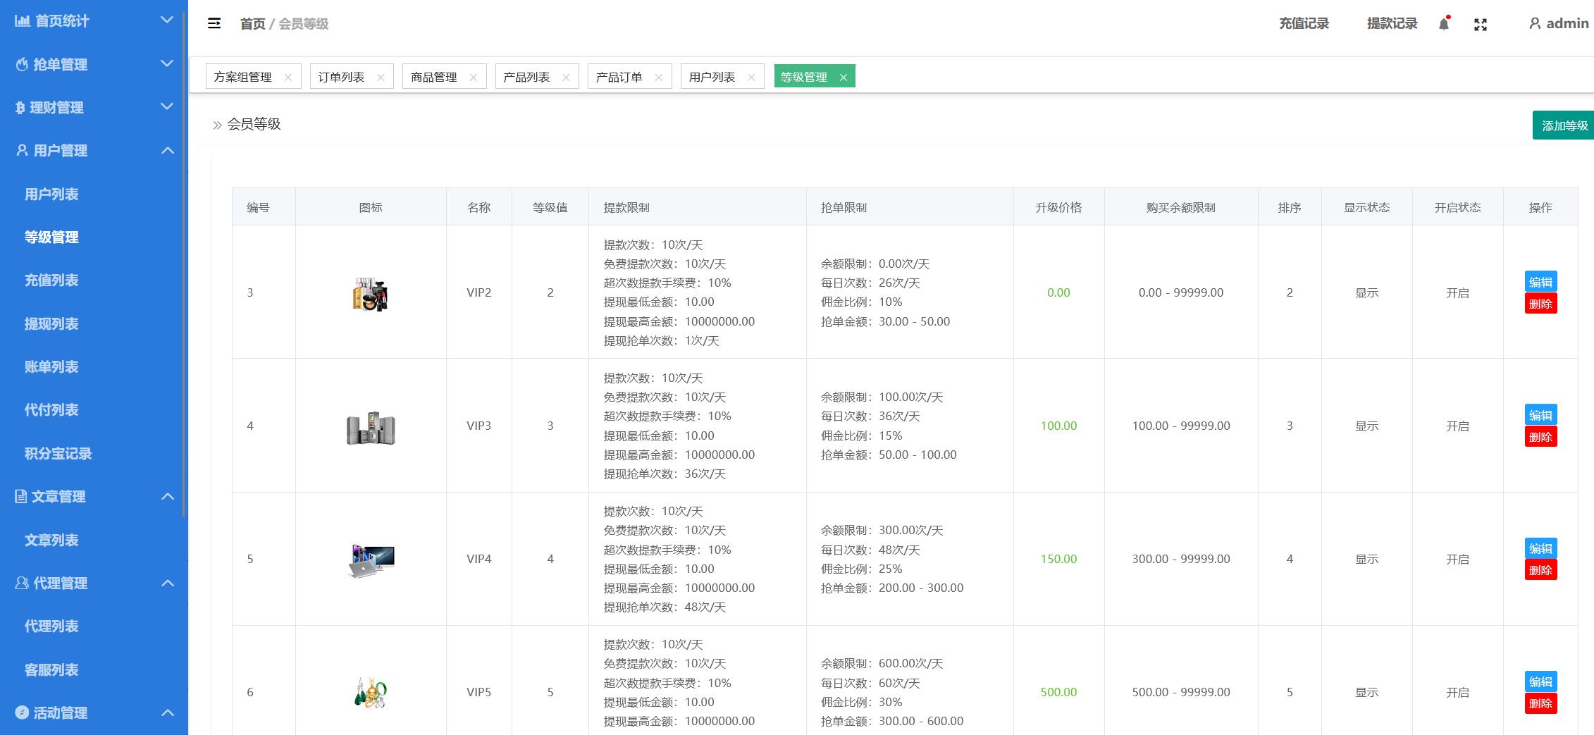1594x735 pixels.
Task: Delete the VIP5 level
Action: pyautogui.click(x=1541, y=703)
